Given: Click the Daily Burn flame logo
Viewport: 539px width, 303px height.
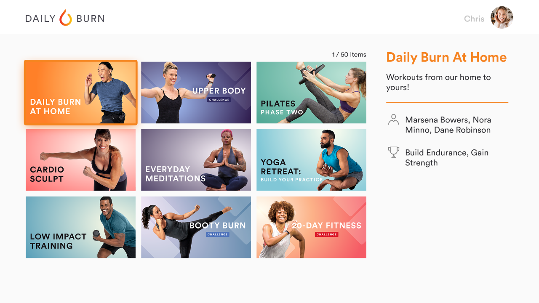Looking at the screenshot, I should point(65,18).
